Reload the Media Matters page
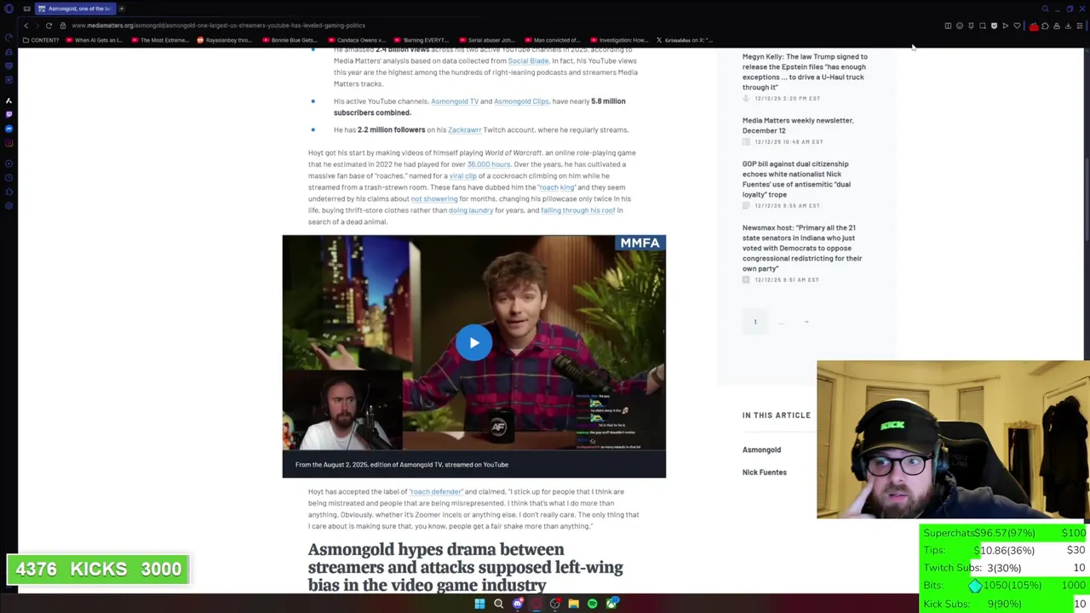This screenshot has width=1090, height=613. (49, 26)
